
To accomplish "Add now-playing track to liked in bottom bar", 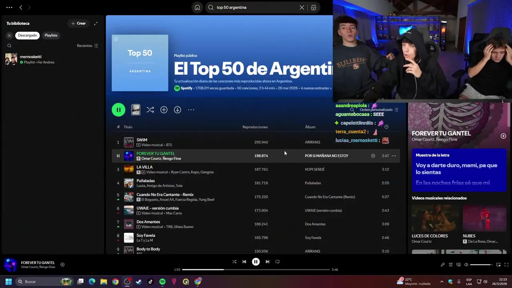I will click(62, 264).
